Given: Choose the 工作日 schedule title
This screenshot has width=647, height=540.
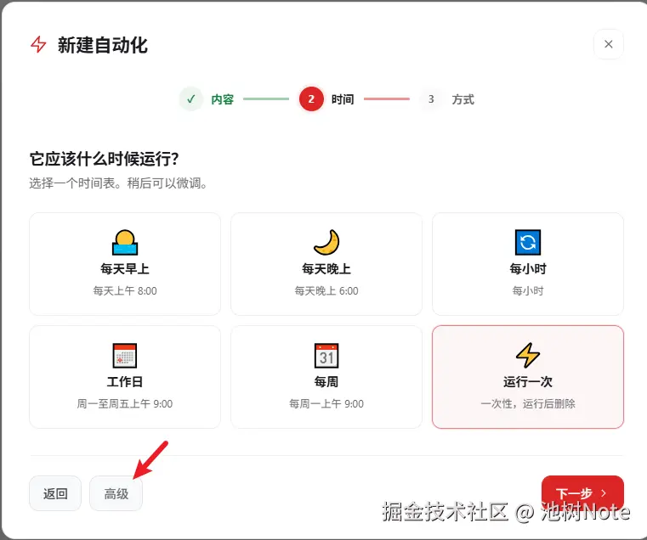Looking at the screenshot, I should 125,382.
